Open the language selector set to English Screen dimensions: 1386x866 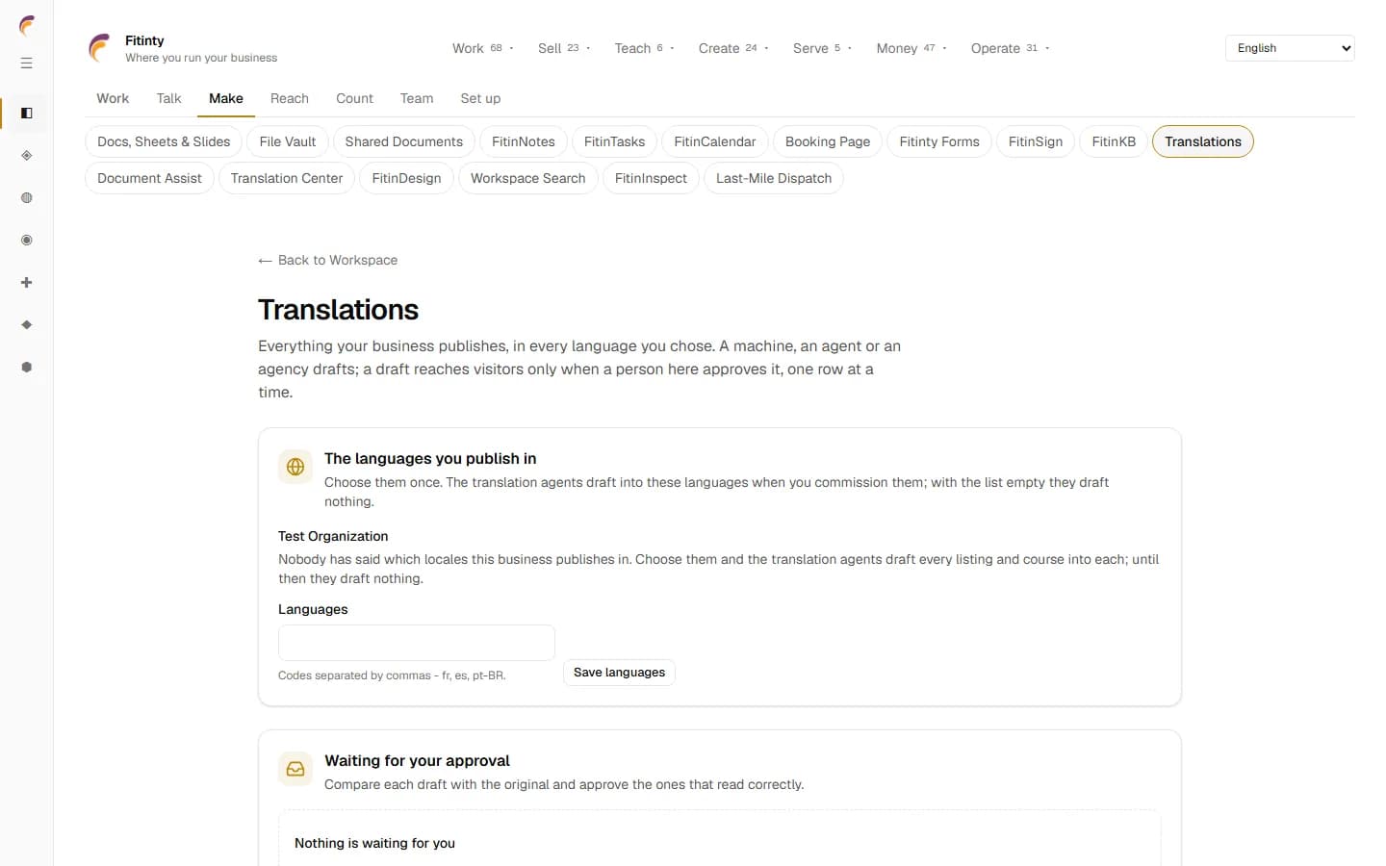click(x=1290, y=48)
